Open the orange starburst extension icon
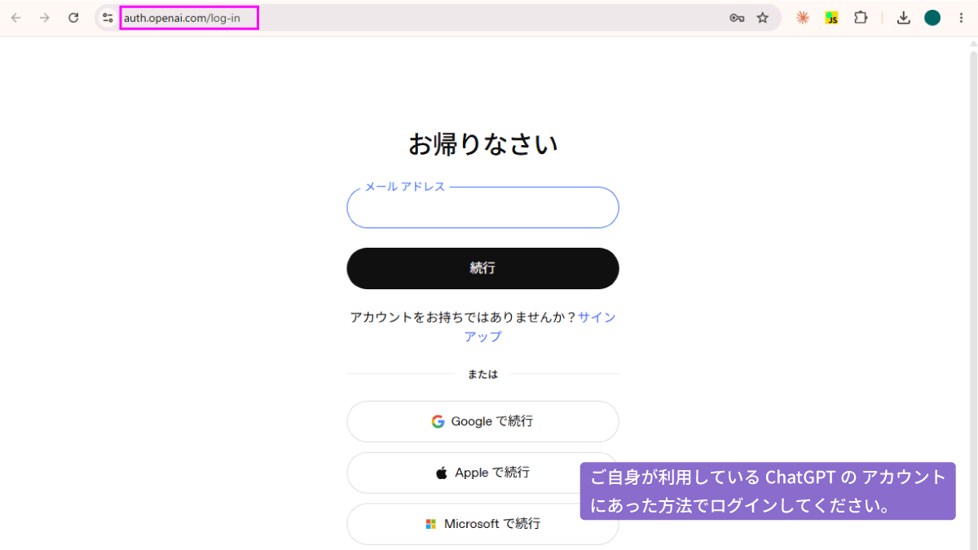The image size is (978, 550). point(803,18)
